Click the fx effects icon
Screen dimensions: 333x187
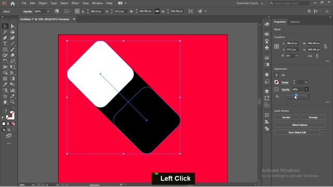click(x=277, y=96)
